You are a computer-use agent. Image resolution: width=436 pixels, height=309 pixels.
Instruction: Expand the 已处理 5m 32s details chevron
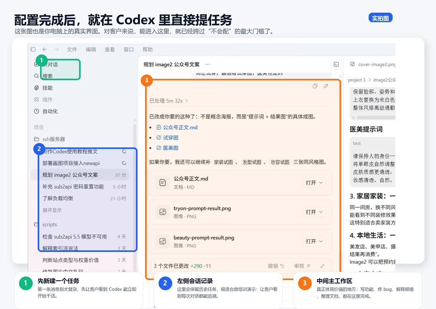[187, 101]
